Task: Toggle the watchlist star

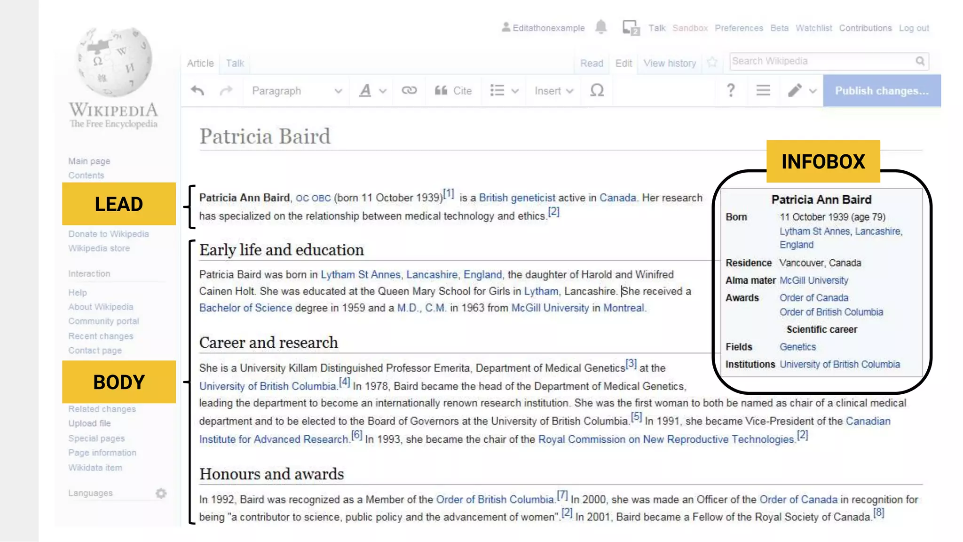Action: pyautogui.click(x=712, y=62)
